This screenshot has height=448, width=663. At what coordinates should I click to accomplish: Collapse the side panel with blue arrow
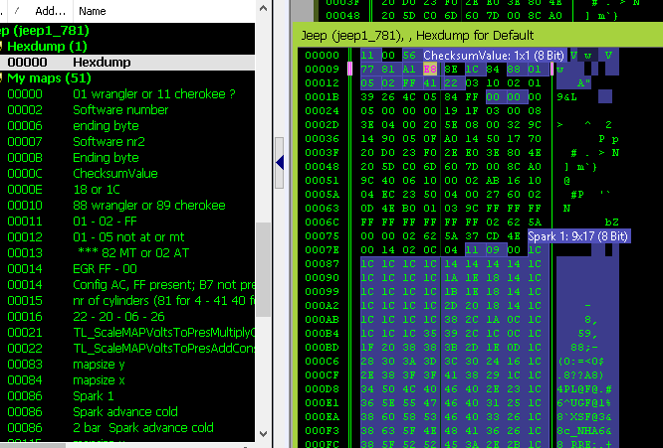pos(280,161)
